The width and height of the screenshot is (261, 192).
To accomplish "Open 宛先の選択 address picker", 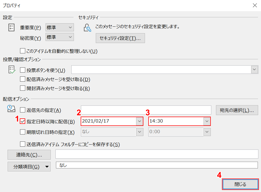I will pos(237,110).
